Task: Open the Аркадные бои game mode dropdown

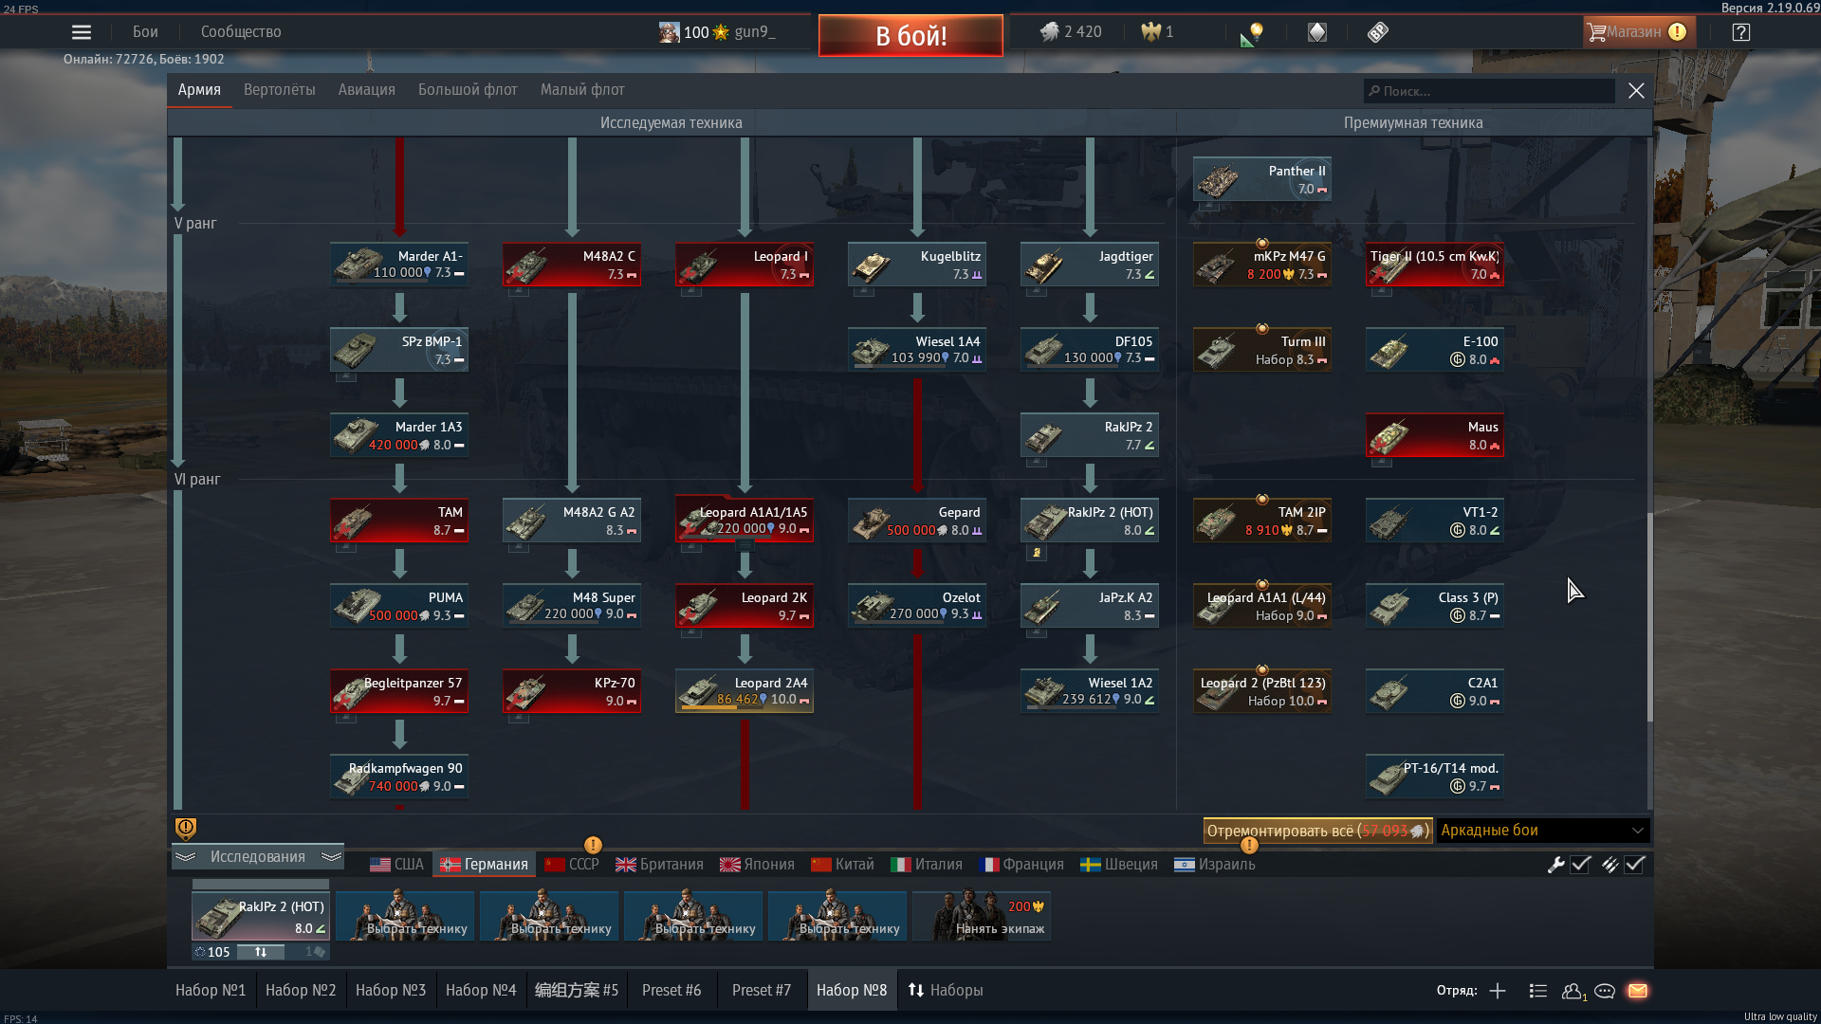Action: pos(1543,831)
